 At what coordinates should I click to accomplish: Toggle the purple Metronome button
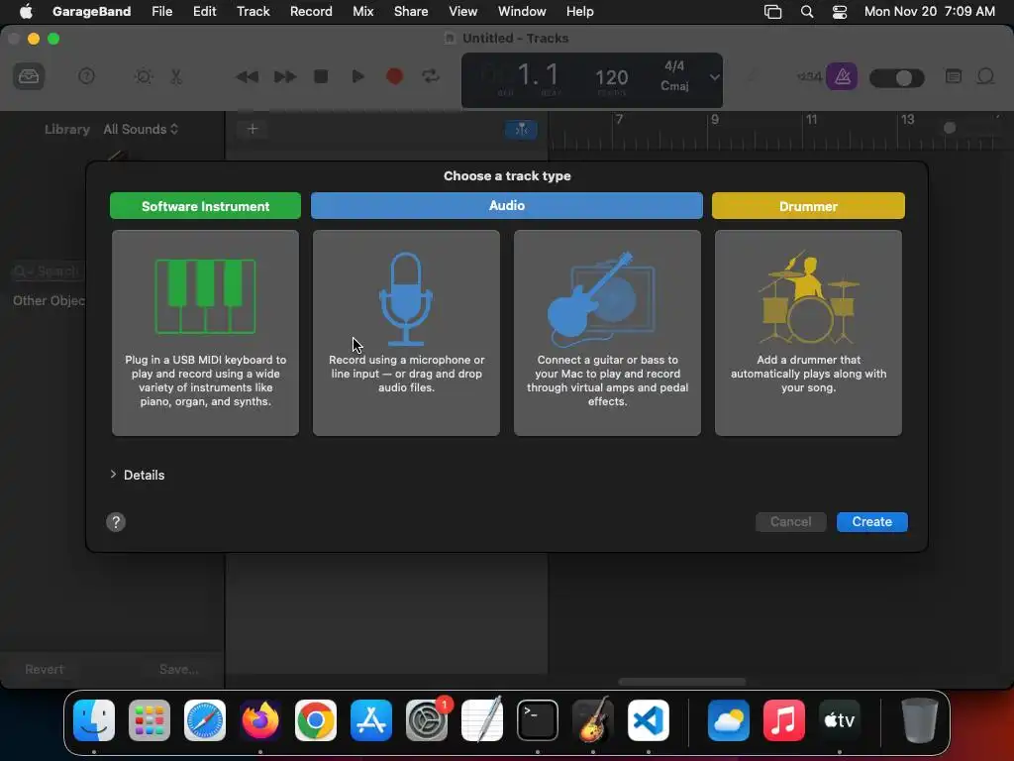pyautogui.click(x=842, y=76)
